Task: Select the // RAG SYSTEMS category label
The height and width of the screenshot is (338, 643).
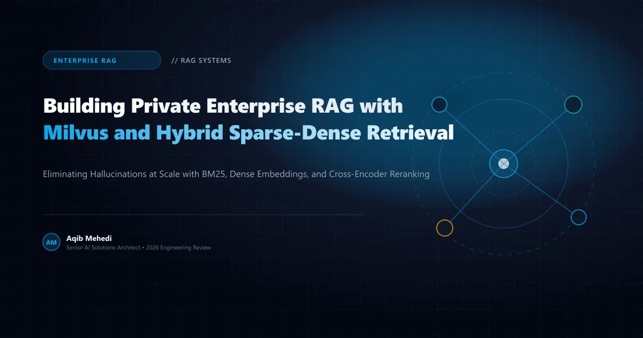Action: pos(201,61)
